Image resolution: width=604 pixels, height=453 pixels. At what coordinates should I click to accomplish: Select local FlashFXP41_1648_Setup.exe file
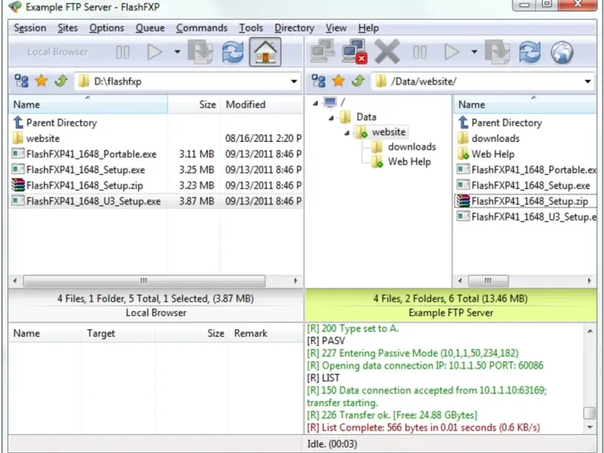(x=85, y=170)
